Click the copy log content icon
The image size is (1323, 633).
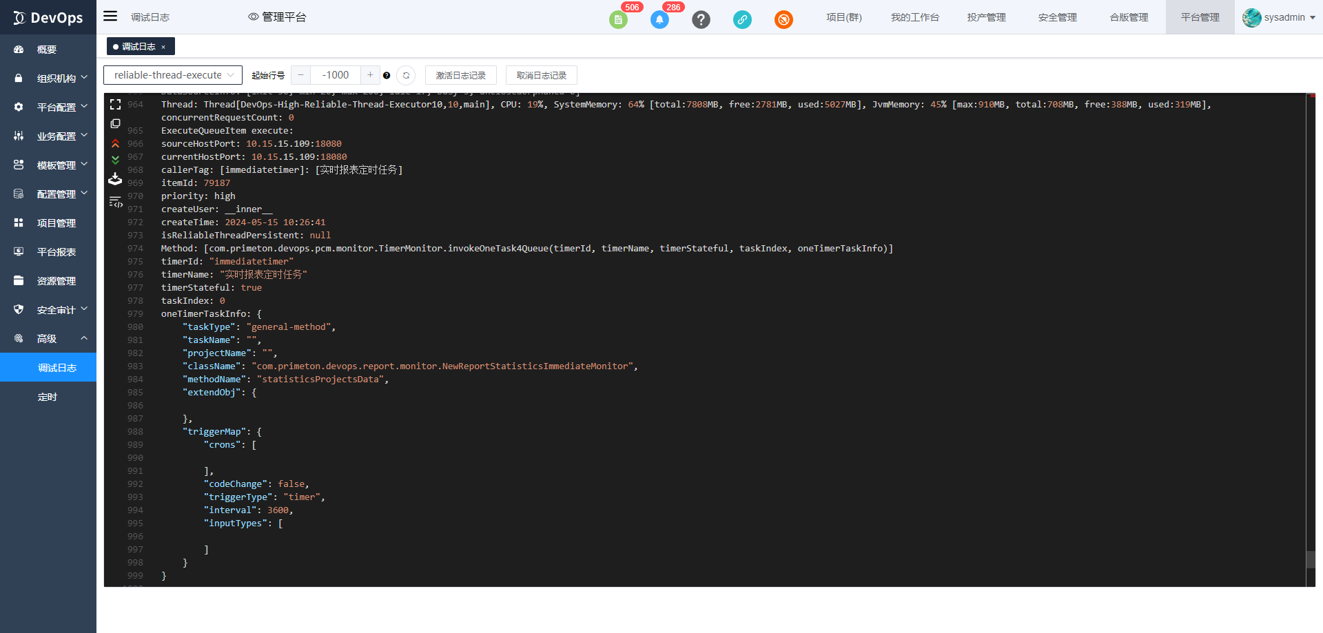coord(115,124)
